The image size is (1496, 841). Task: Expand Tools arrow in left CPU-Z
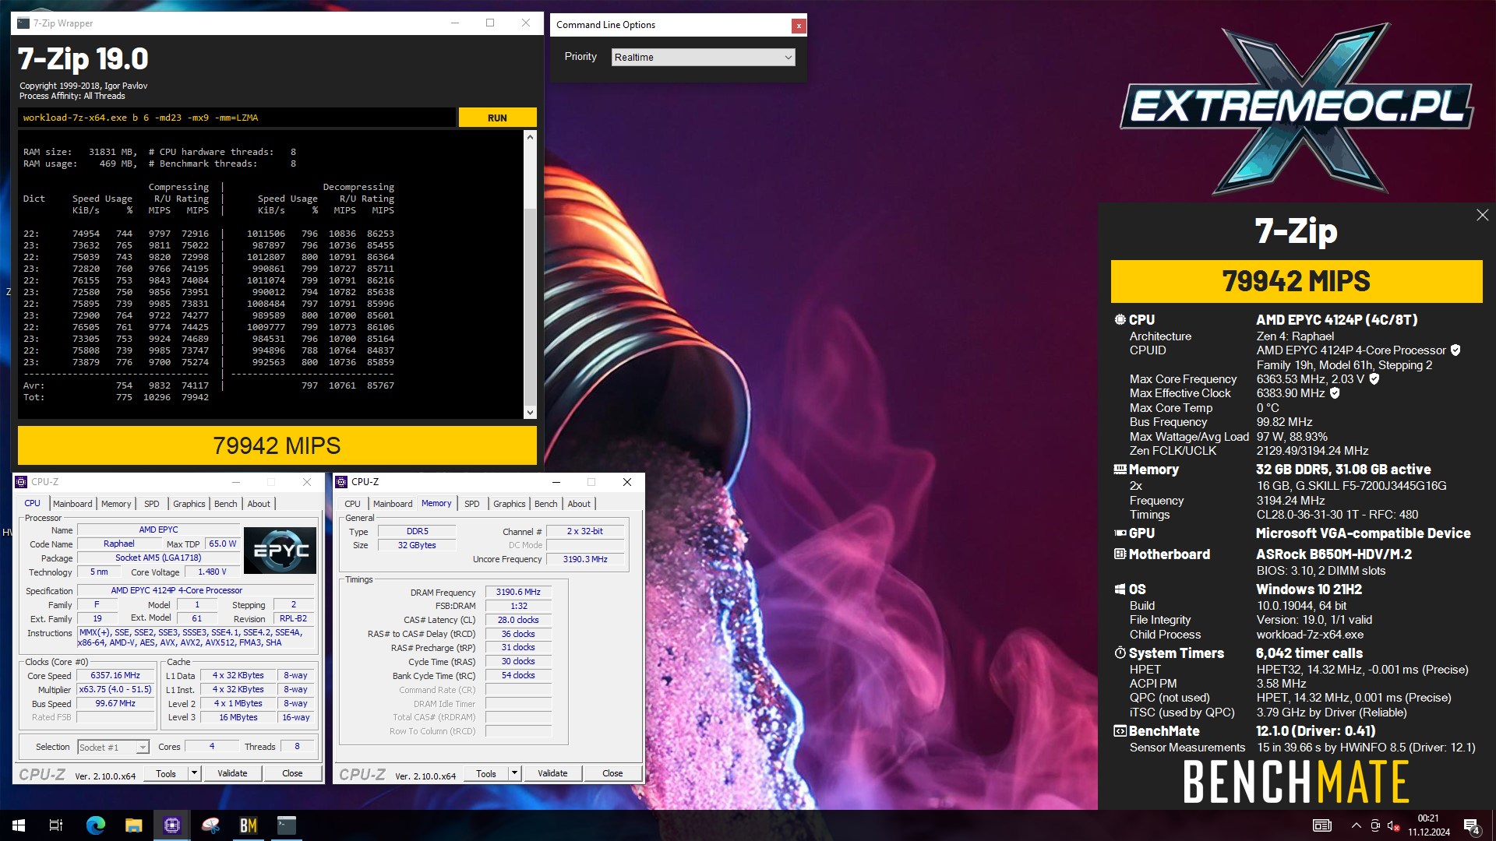tap(194, 773)
